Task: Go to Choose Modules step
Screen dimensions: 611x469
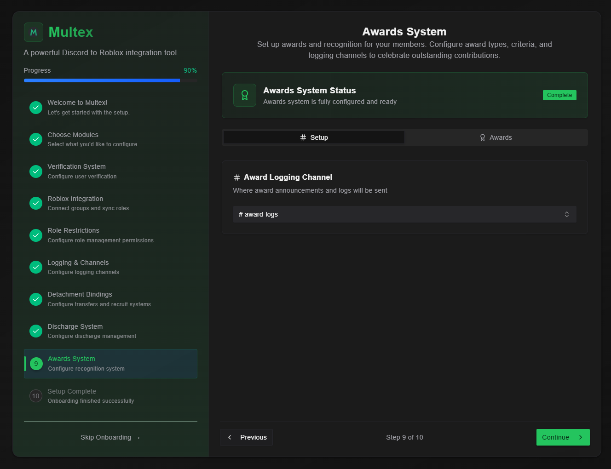Action: (110, 139)
